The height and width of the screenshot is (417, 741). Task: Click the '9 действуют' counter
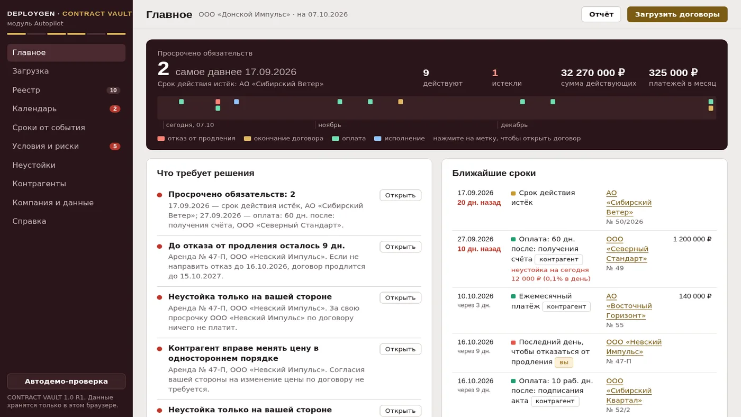click(x=442, y=77)
